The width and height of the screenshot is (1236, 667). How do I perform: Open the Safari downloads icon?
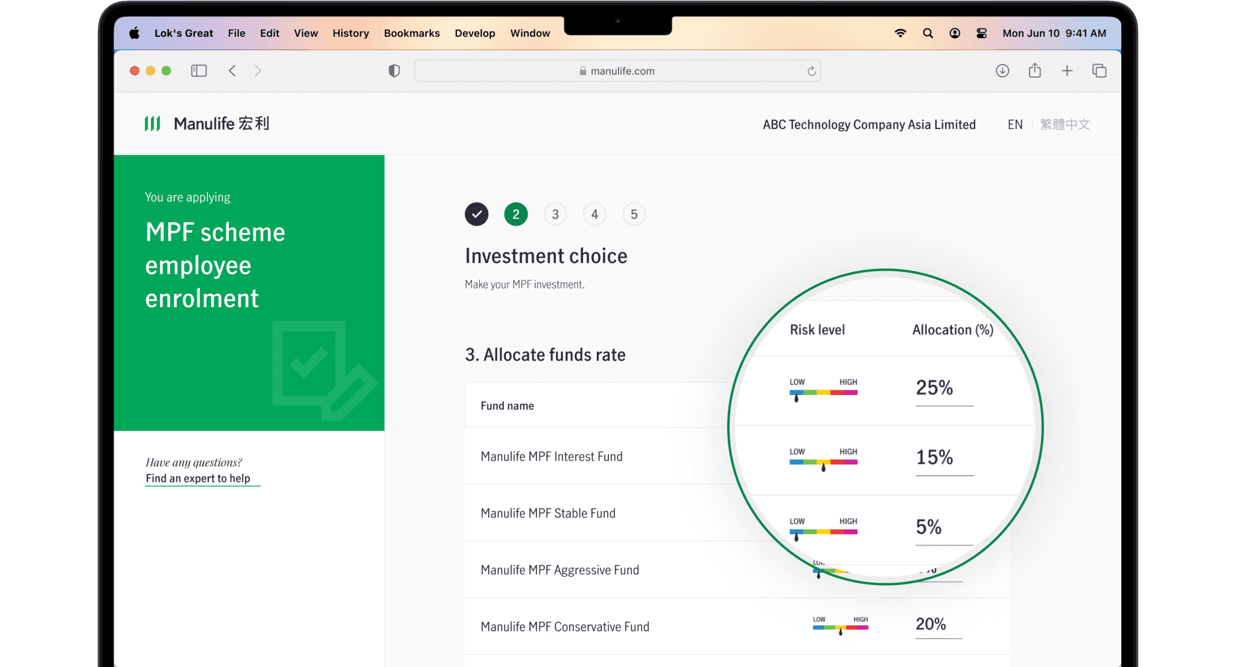tap(1002, 71)
